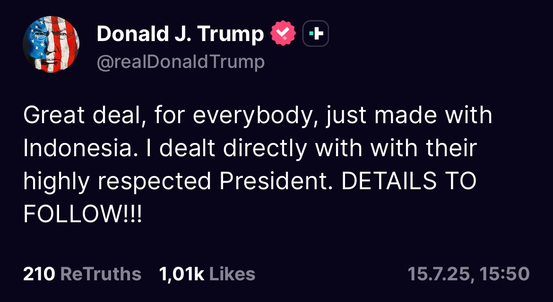The width and height of the screenshot is (553, 302).
Task: Click the "1,01k" likes count
Action: click(181, 274)
